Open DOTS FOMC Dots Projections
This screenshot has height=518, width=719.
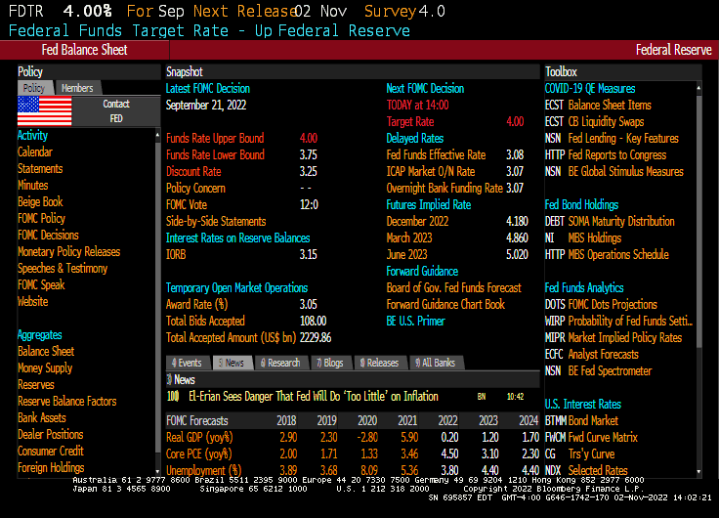pos(601,304)
